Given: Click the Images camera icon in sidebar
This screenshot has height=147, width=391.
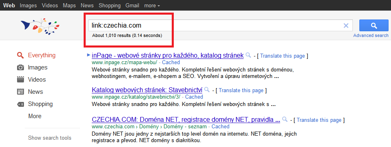Looking at the screenshot, I should pyautogui.click(x=20, y=68).
